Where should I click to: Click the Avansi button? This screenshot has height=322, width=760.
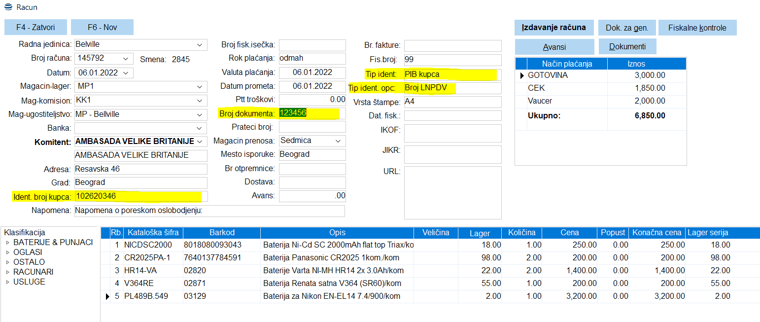coord(554,47)
